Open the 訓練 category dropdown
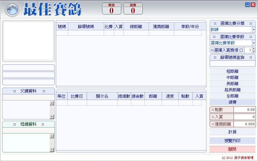The height and width of the screenshot is (161, 258). pyautogui.click(x=254, y=30)
